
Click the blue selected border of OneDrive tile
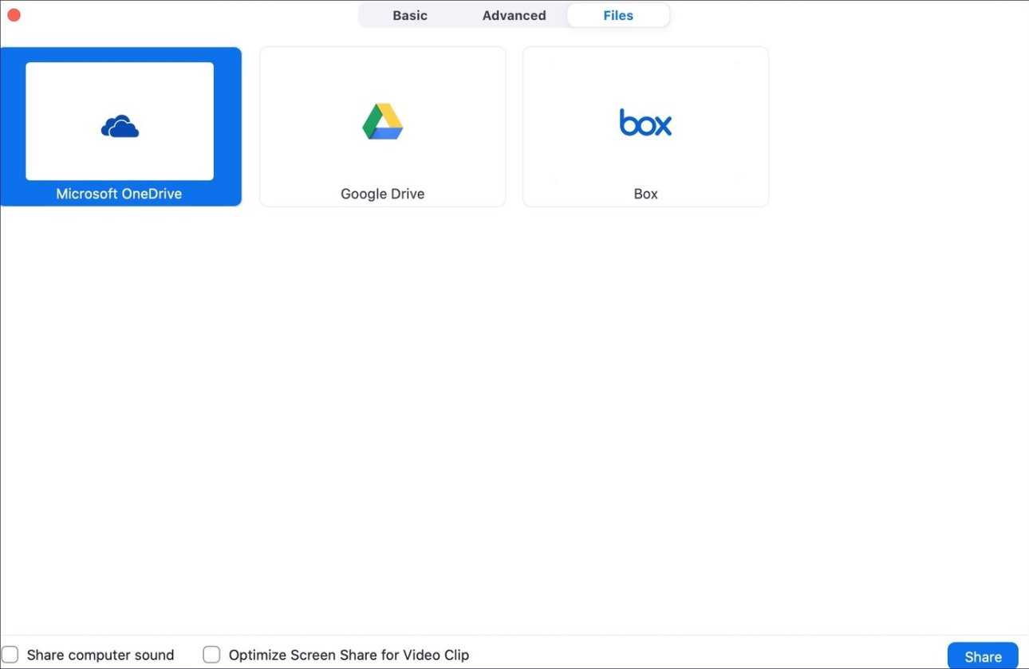(13, 126)
